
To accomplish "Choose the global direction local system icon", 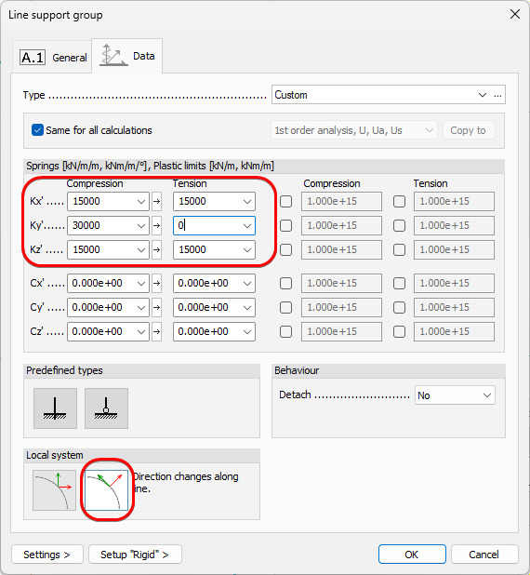I will pyautogui.click(x=54, y=490).
